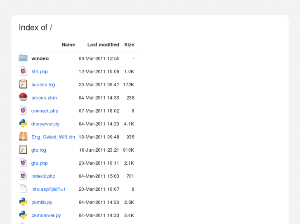Click the date '20-Mar-2011 09:47'
This screenshot has width=300, height=224.
coord(99,85)
